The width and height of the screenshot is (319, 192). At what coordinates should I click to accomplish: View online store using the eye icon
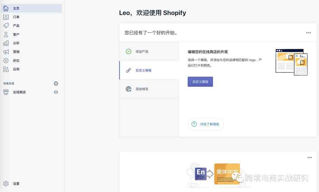click(x=56, y=92)
